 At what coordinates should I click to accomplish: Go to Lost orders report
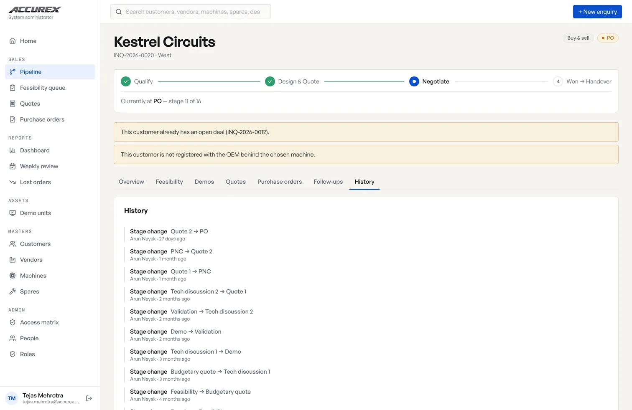pos(50,182)
